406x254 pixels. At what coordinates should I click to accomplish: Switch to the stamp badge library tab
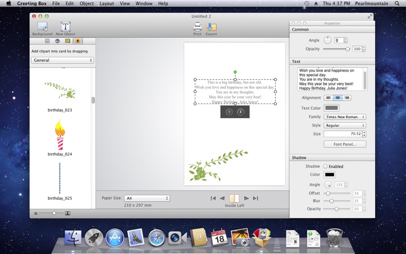pyautogui.click(x=57, y=41)
